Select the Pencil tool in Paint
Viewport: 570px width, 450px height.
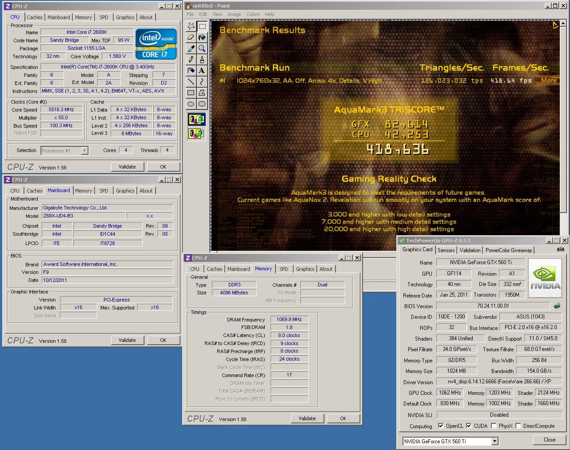point(191,60)
